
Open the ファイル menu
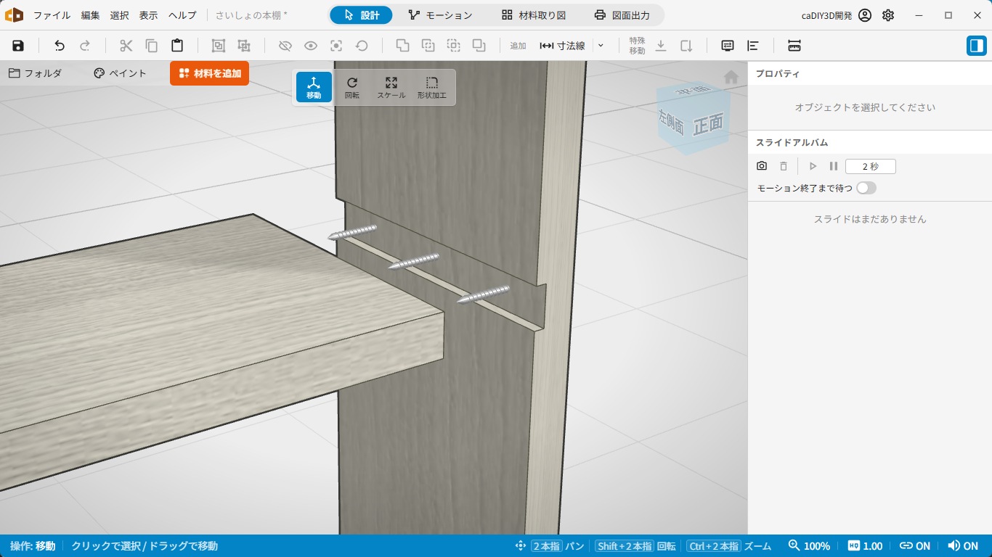coord(52,15)
